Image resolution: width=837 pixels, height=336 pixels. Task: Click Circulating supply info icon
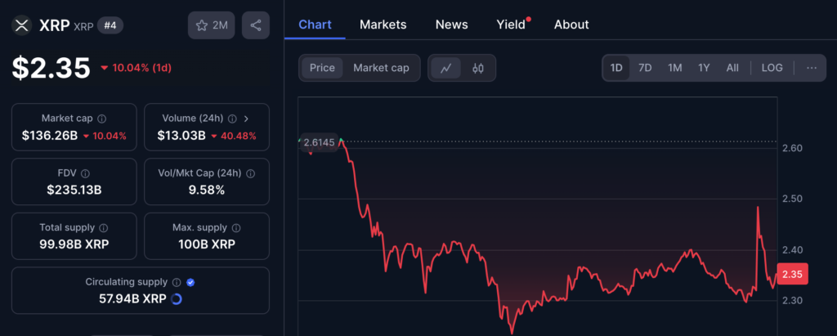(176, 282)
